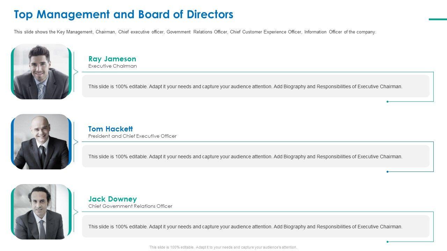Viewport: 447px width, 251px height.
Task: Click the gray biography box under Jack Downey
Action: [x=256, y=226]
